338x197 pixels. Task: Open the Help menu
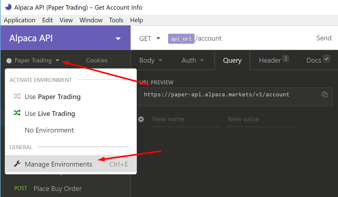tap(137, 20)
